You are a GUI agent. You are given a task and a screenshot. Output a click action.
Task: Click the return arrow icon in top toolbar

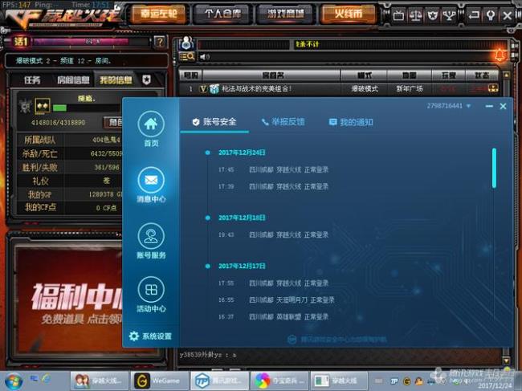coord(473,15)
